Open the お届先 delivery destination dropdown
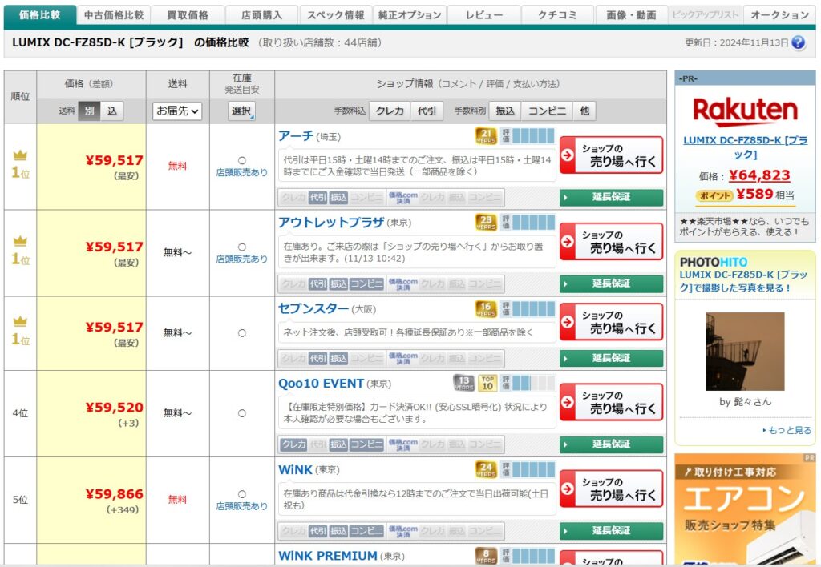Screen dimensions: 821x567 177,111
